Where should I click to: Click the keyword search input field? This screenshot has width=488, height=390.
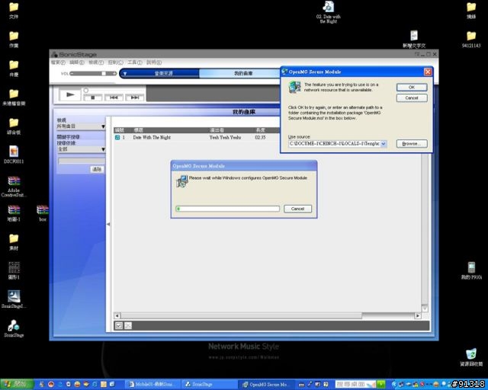(82, 161)
